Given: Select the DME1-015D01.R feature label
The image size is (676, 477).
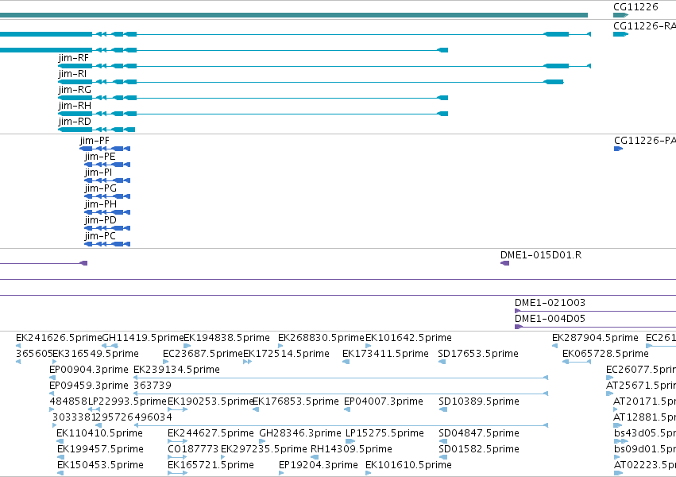Looking at the screenshot, I should coord(541,255).
